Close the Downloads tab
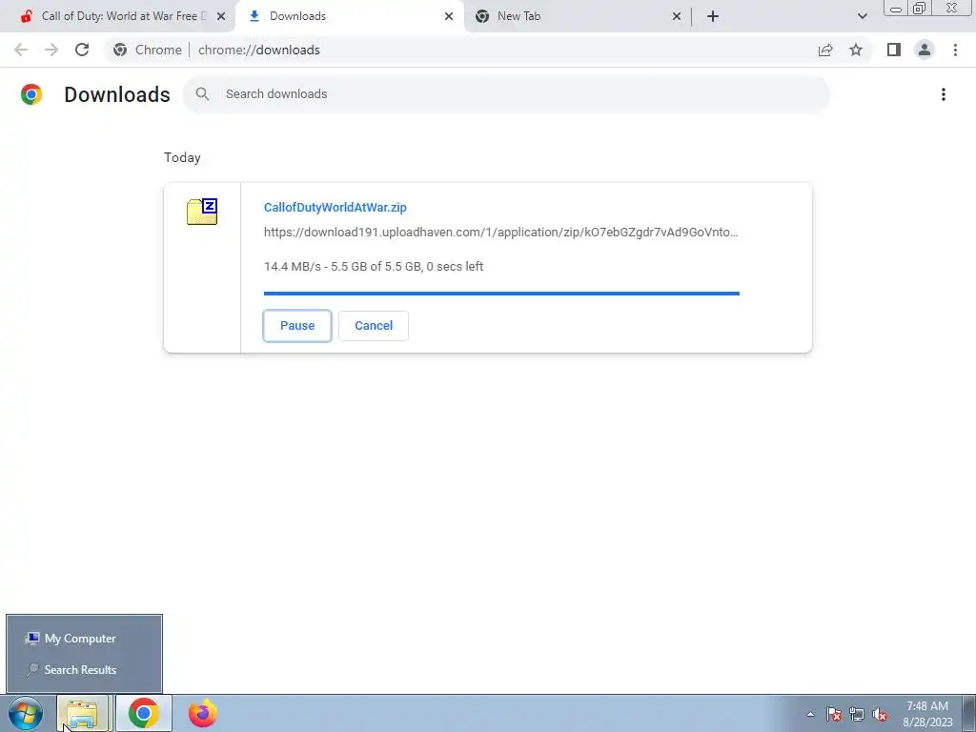This screenshot has height=732, width=976. point(449,16)
